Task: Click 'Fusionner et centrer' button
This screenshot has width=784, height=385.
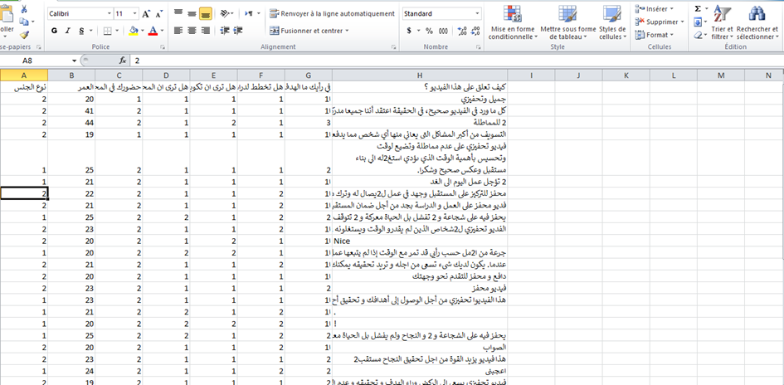Action: click(309, 31)
